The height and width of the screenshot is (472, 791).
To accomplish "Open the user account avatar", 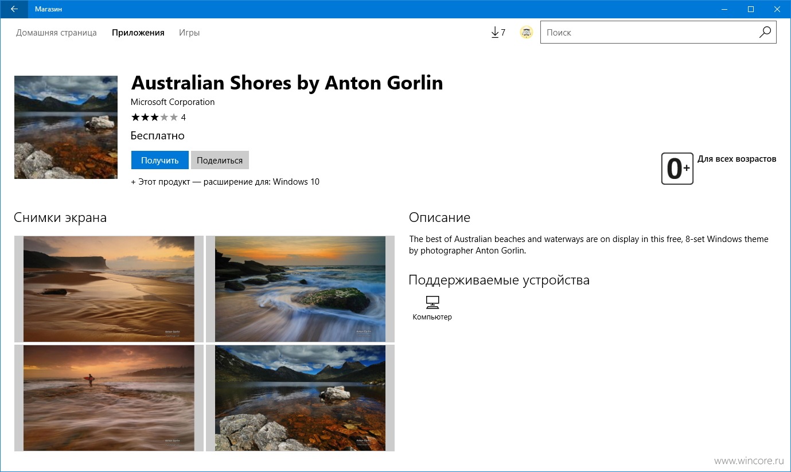I will [526, 33].
